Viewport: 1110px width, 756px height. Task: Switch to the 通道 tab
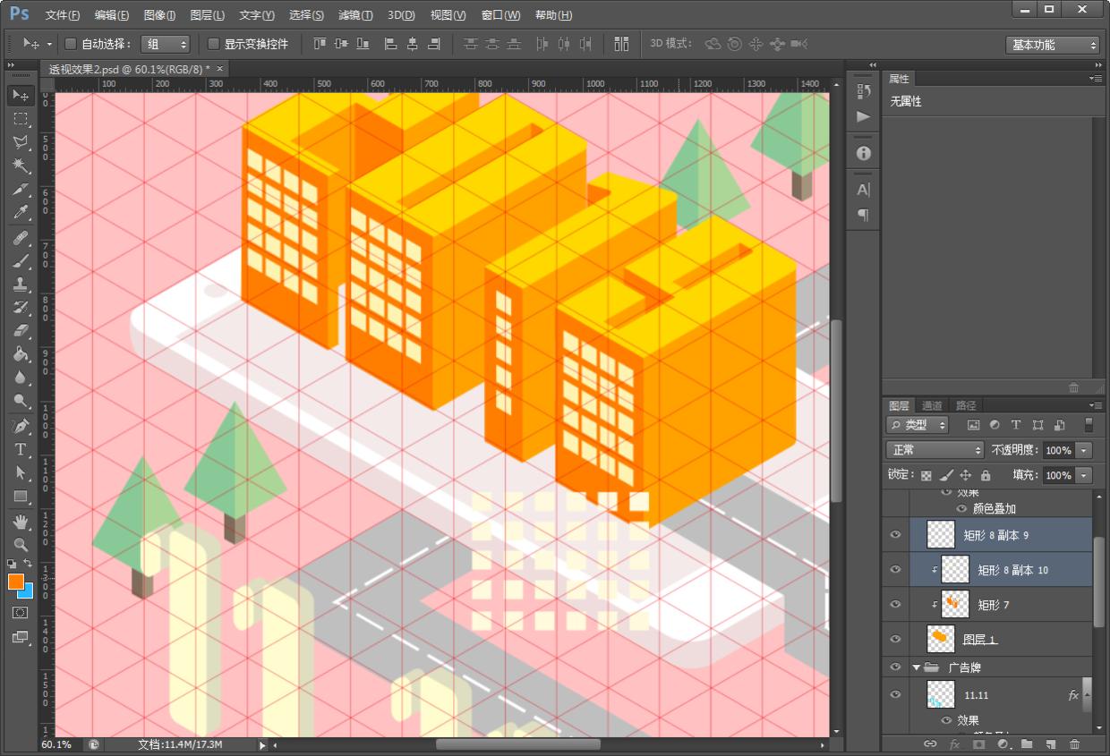pyautogui.click(x=932, y=405)
